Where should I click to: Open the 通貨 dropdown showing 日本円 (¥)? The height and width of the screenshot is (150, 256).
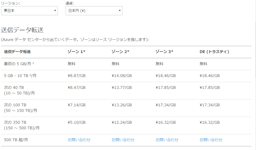tap(94, 11)
